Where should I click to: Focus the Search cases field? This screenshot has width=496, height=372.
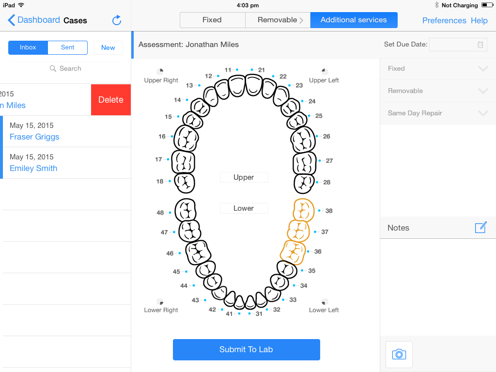pos(65,68)
